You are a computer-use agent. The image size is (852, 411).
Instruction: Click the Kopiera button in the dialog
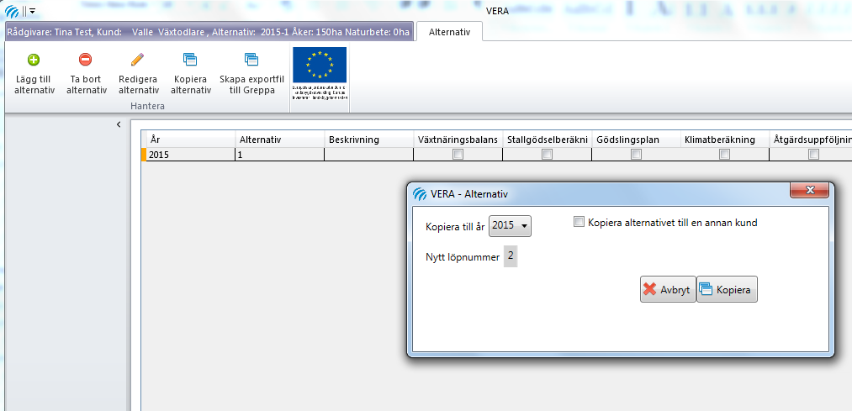point(727,289)
